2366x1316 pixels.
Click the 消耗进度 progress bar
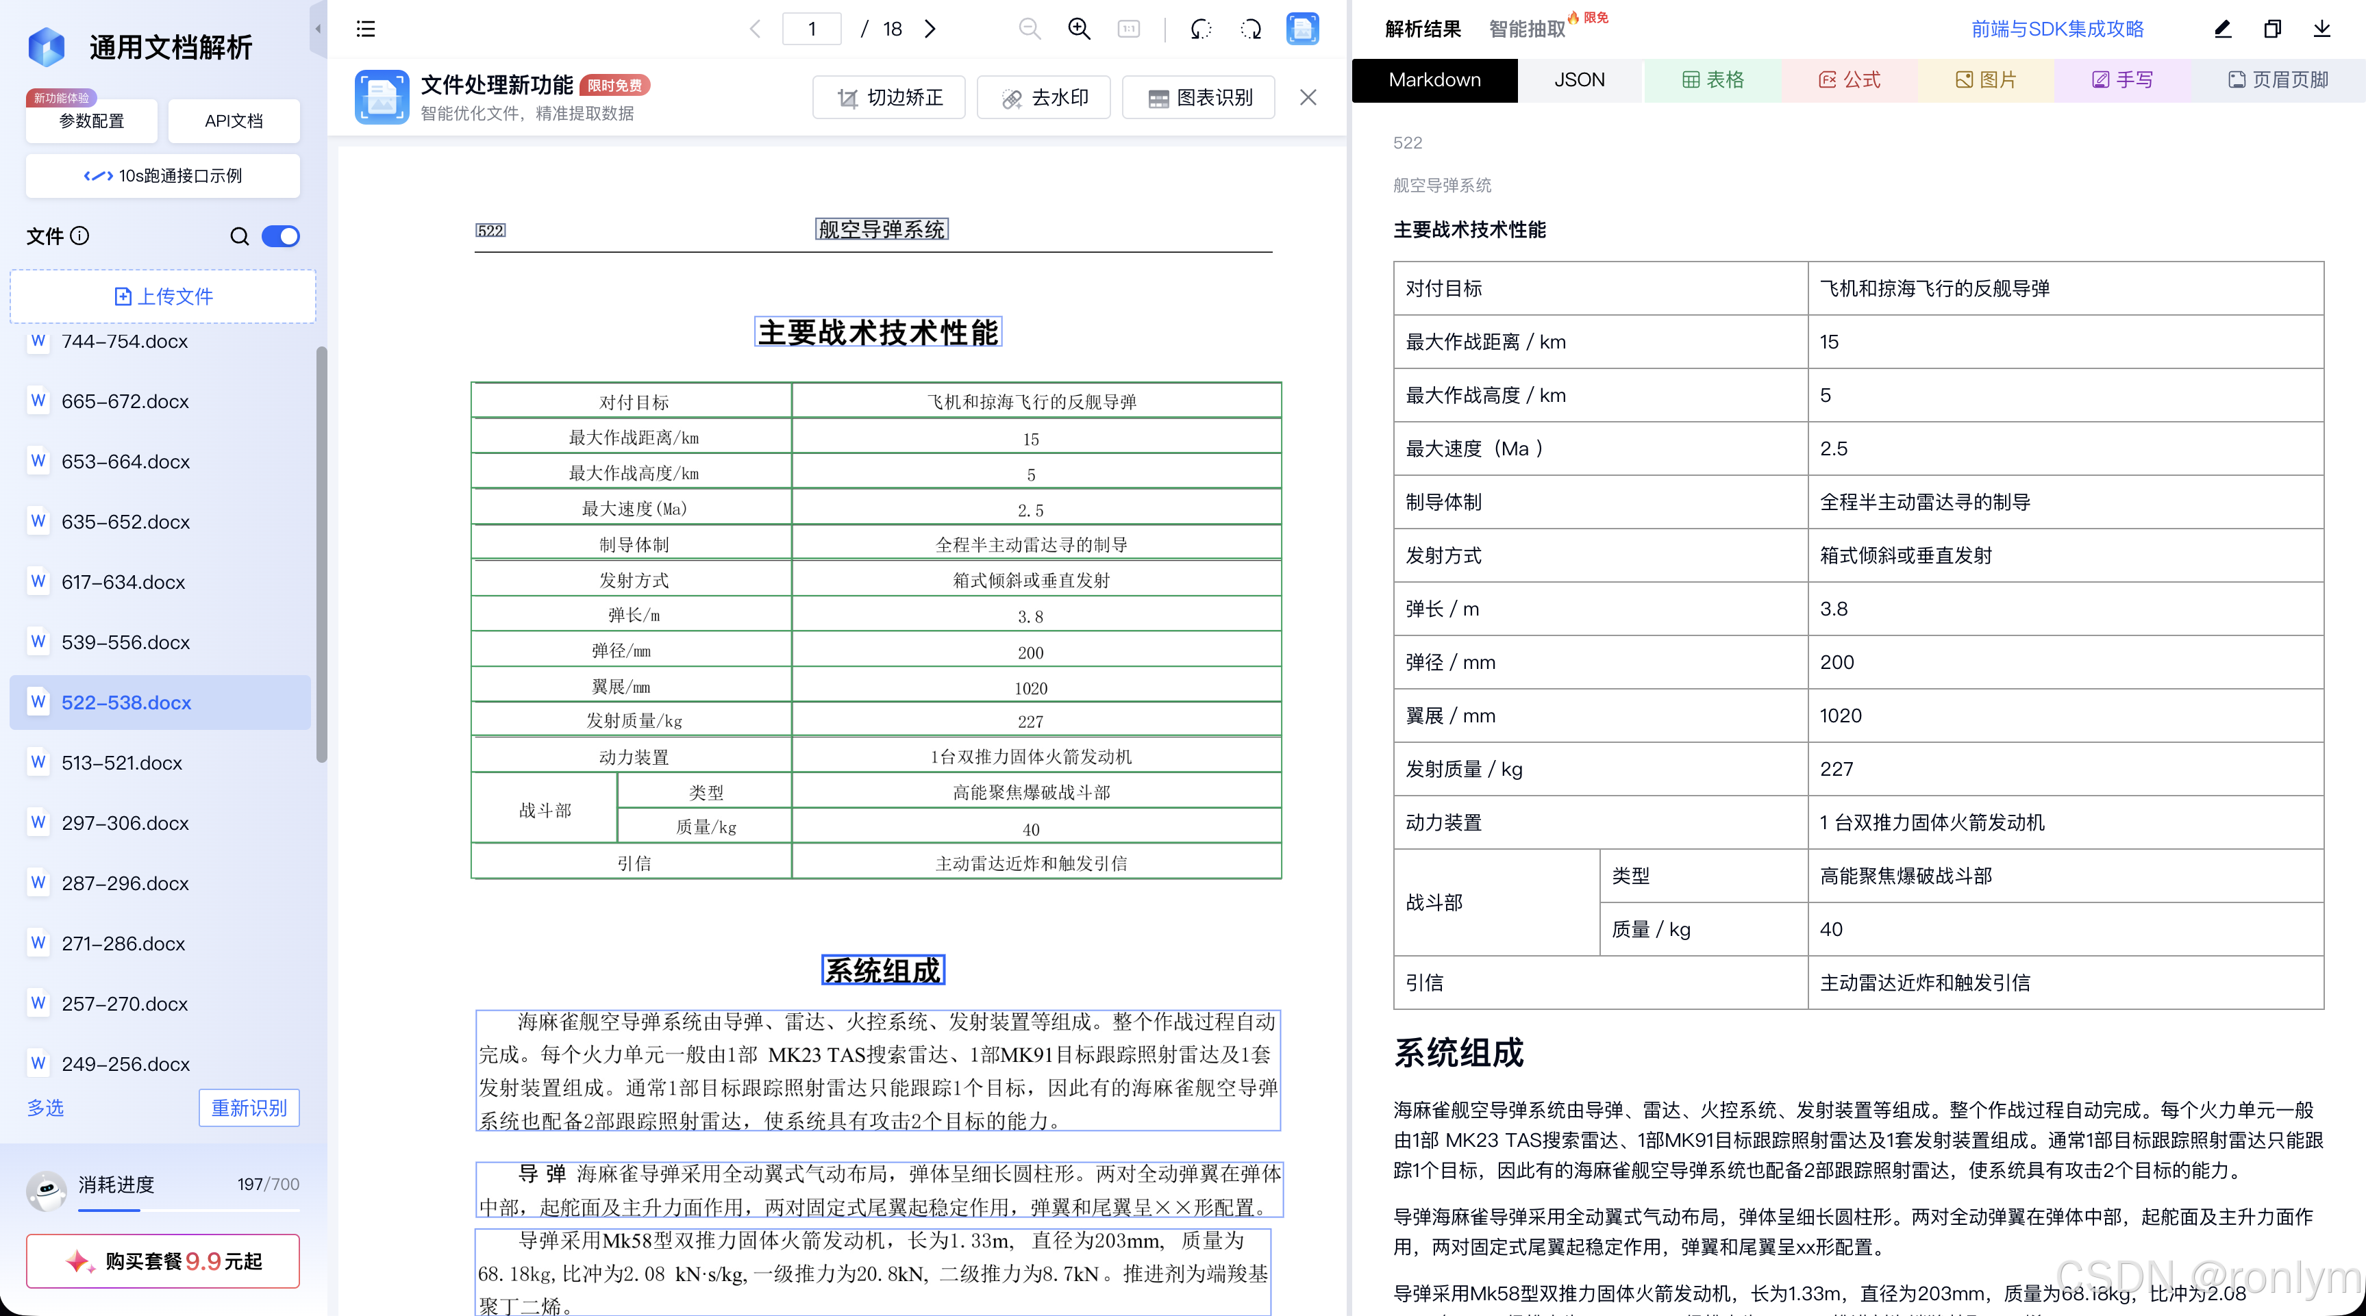point(188,1211)
